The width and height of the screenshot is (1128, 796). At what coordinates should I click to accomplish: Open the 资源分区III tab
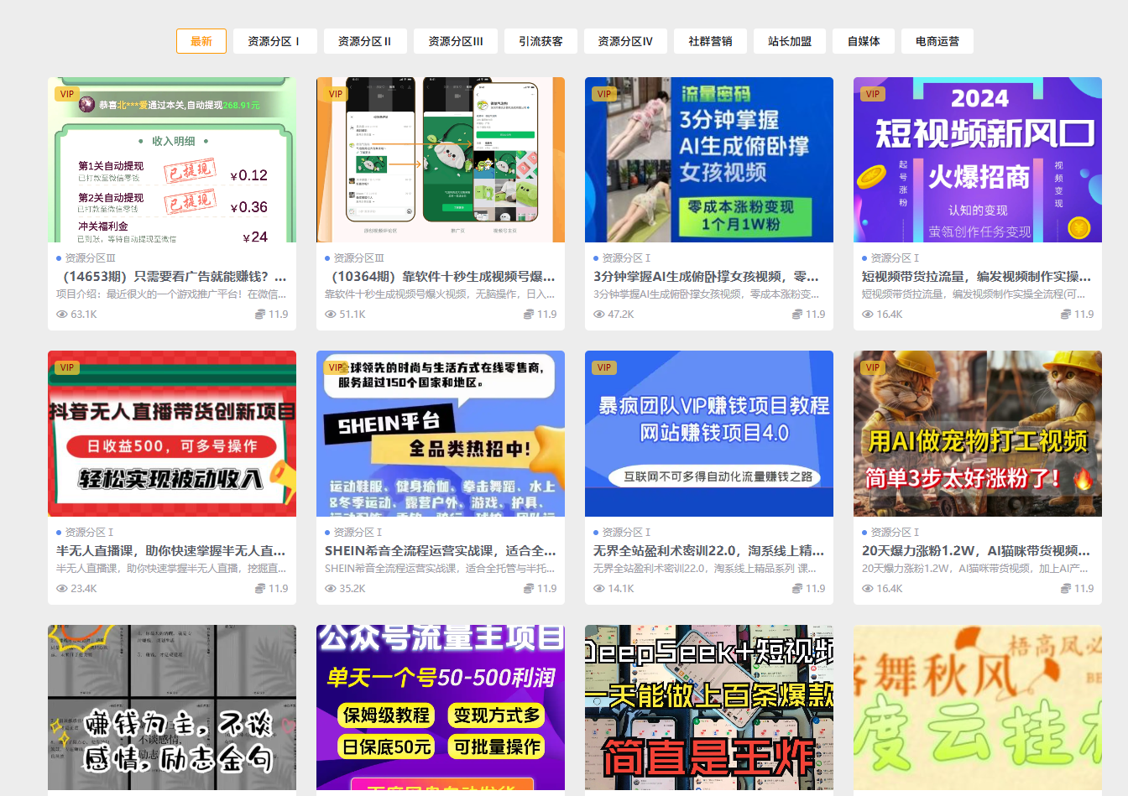click(456, 41)
